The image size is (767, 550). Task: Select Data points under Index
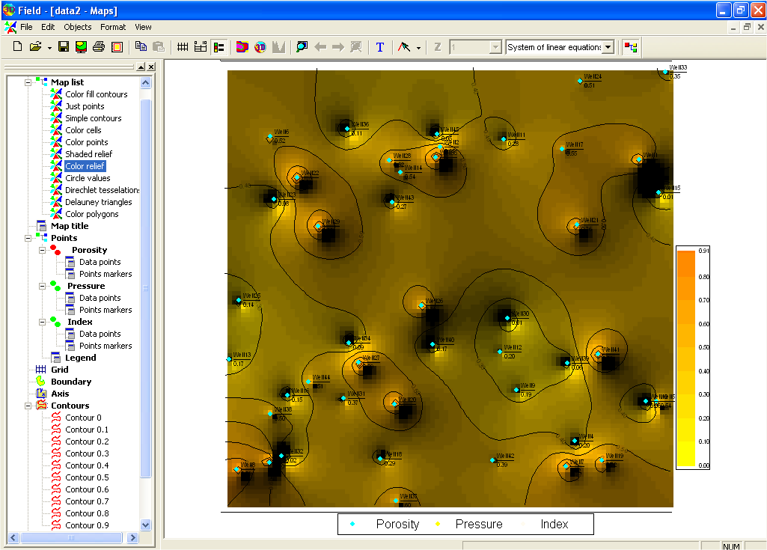[x=100, y=334]
